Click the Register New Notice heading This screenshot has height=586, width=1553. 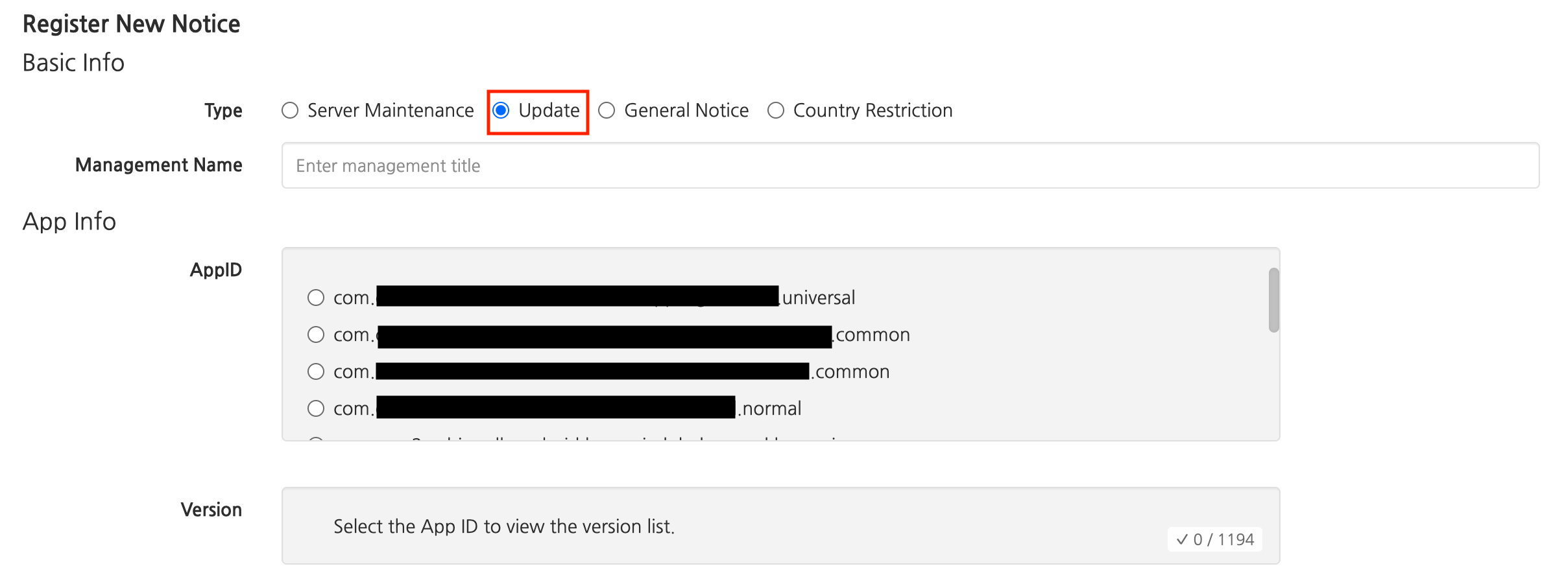tap(131, 24)
